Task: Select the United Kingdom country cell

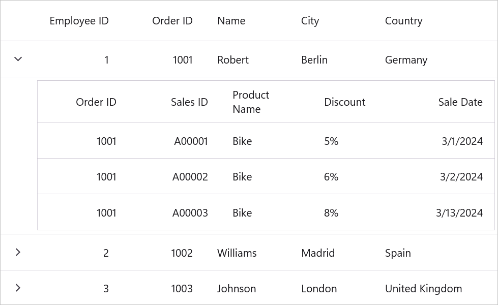Action: [423, 289]
